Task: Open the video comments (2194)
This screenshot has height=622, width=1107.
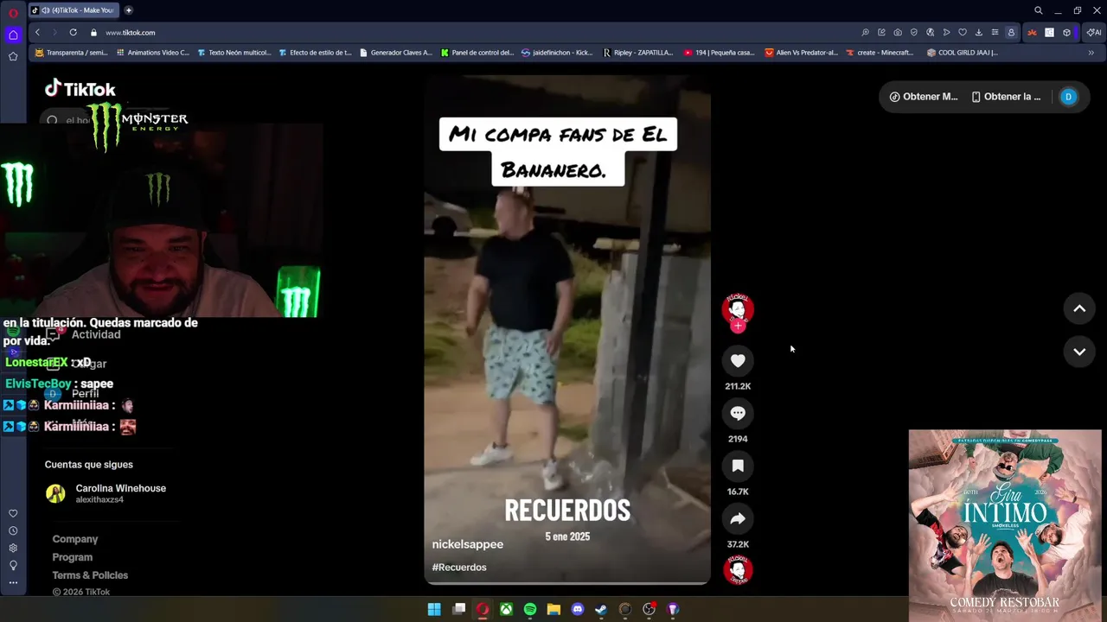Action: pyautogui.click(x=738, y=414)
